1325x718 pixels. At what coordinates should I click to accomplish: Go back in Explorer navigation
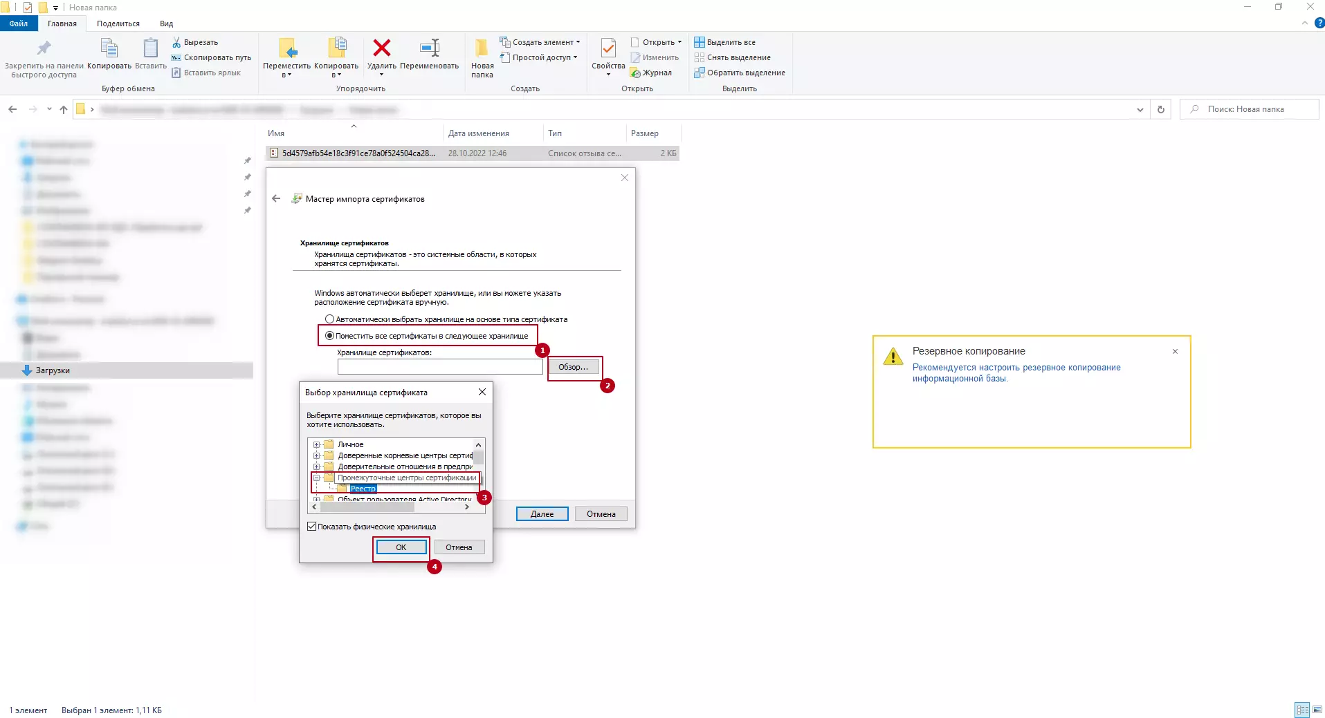tap(12, 109)
